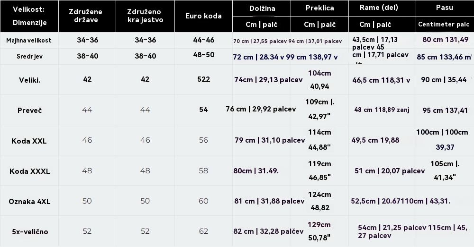The width and height of the screenshot is (474, 247).
Task: Select the 'Združene države' header
Action: click(x=87, y=16)
